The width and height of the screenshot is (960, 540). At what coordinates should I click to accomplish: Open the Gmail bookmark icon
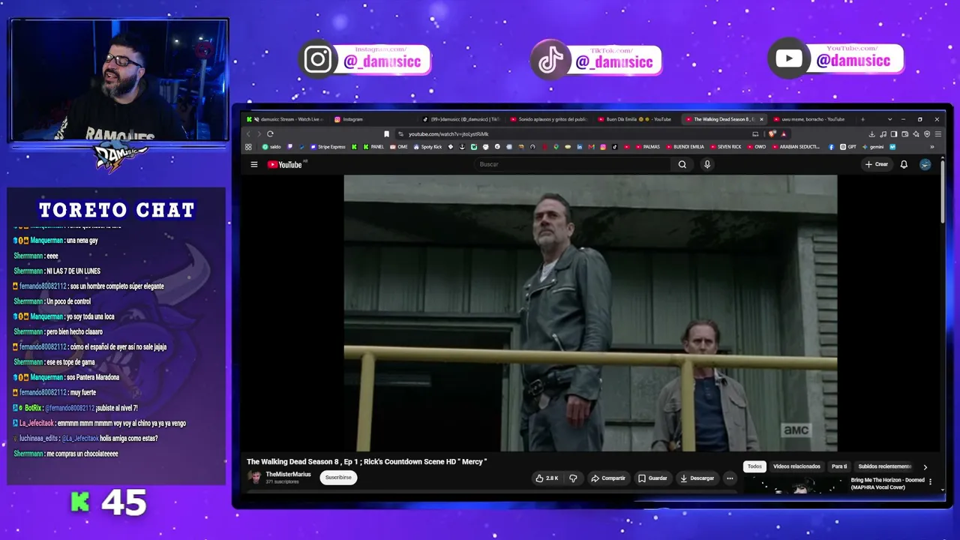591,147
